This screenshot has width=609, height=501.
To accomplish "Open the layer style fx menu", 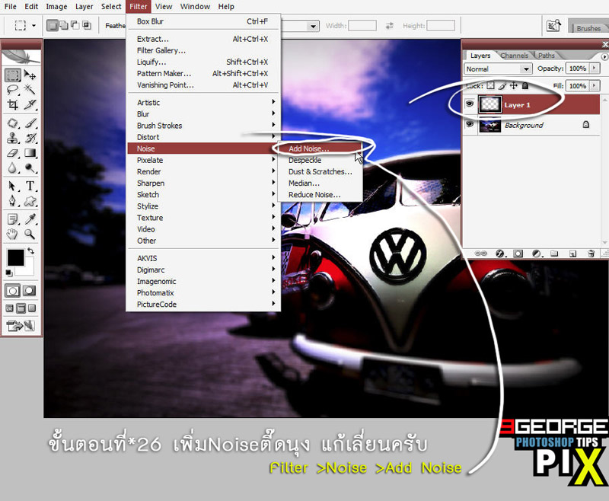I will [x=500, y=254].
